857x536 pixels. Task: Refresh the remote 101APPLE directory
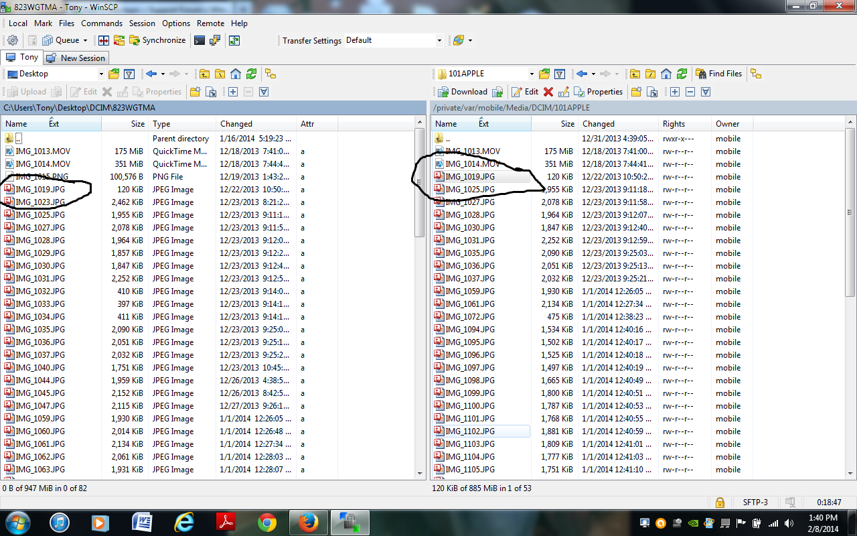click(x=682, y=74)
